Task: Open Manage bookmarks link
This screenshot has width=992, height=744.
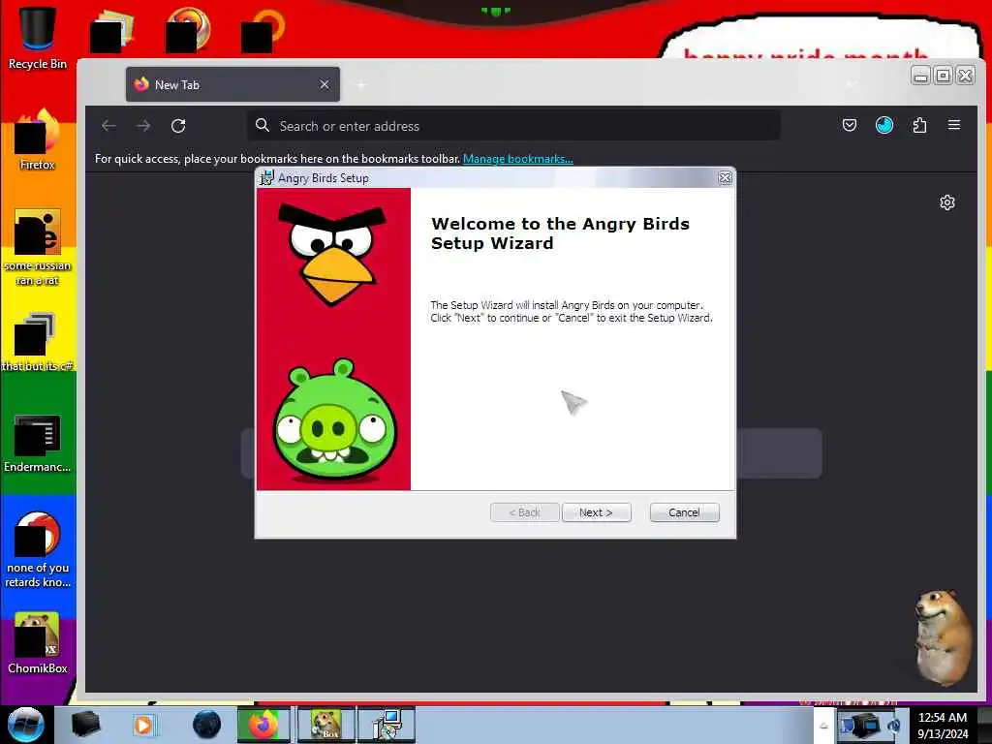Action: [517, 159]
